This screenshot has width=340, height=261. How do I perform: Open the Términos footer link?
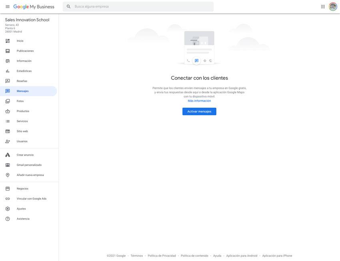point(137,256)
